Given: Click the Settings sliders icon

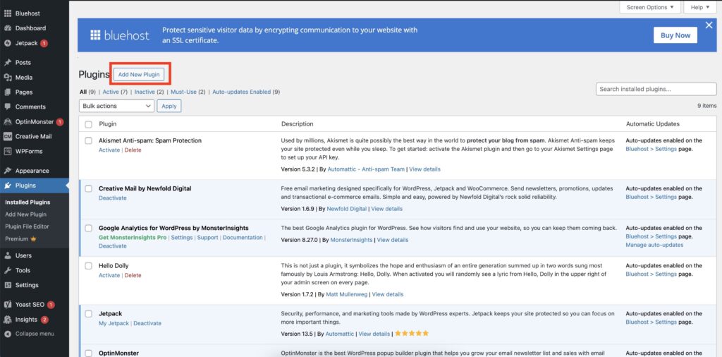Looking at the screenshot, I should 7,285.
